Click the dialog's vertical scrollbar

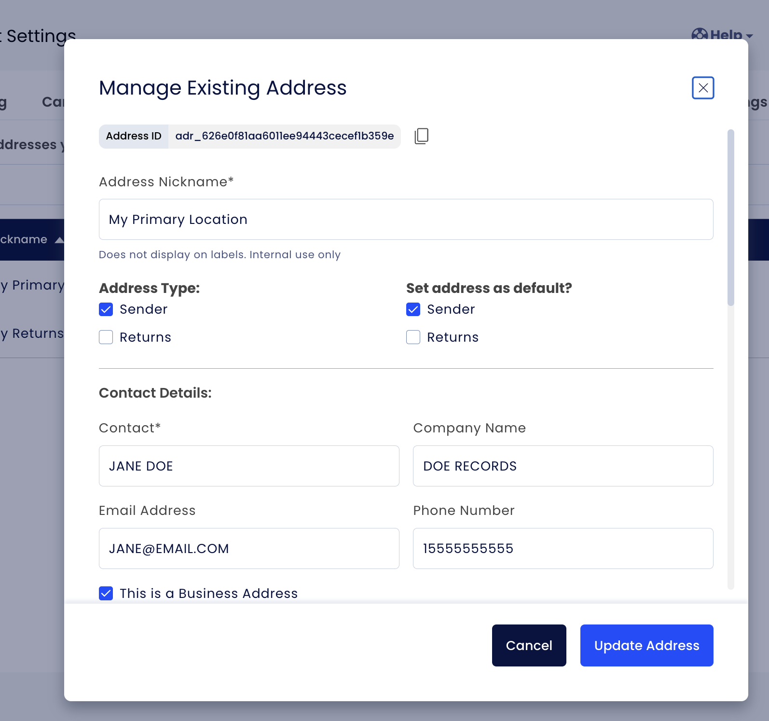click(731, 218)
